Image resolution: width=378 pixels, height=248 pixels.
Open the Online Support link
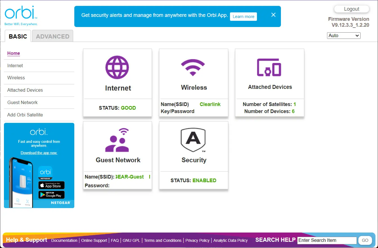94,240
